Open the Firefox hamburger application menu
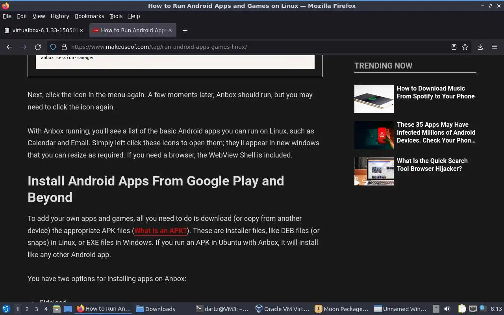The width and height of the screenshot is (504, 315). (495, 47)
